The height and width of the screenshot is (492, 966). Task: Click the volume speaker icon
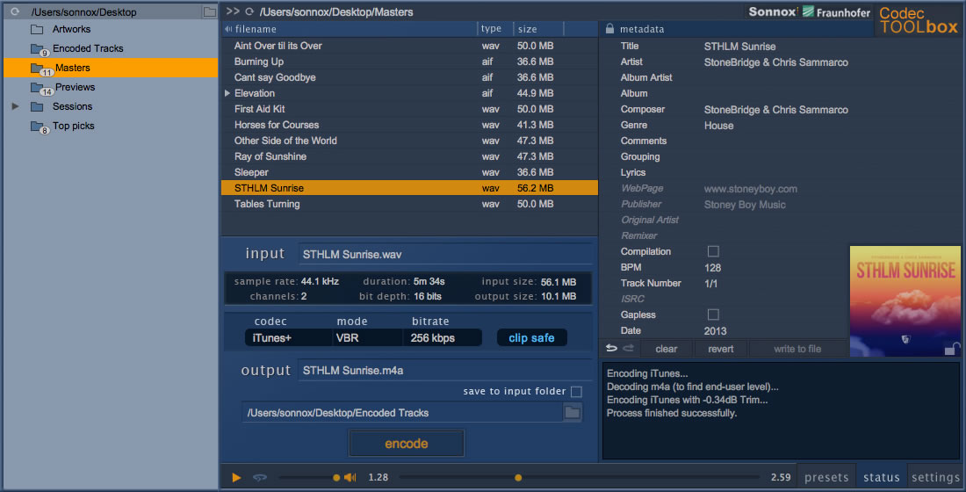(x=350, y=477)
